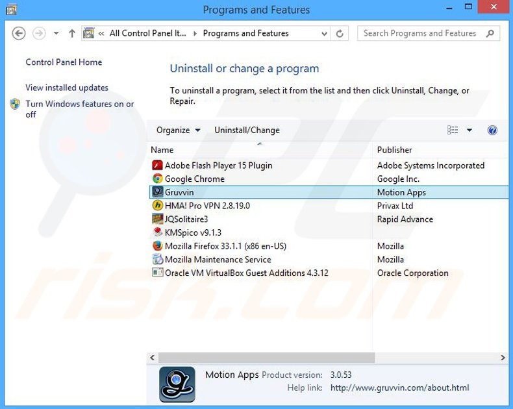Select the HMA! Pro VPN icon
Image resolution: width=513 pixels, height=409 pixels.
click(157, 206)
